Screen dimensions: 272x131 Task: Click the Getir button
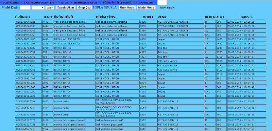click(50, 7)
